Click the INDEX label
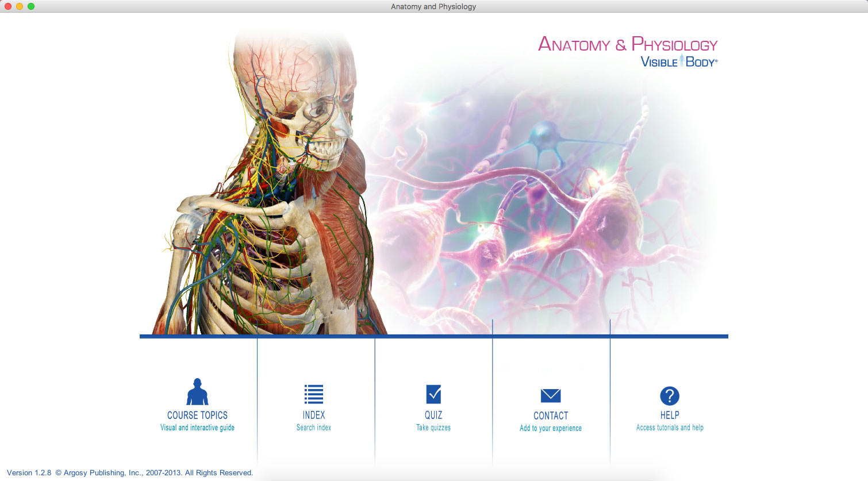The image size is (868, 481). tap(314, 415)
